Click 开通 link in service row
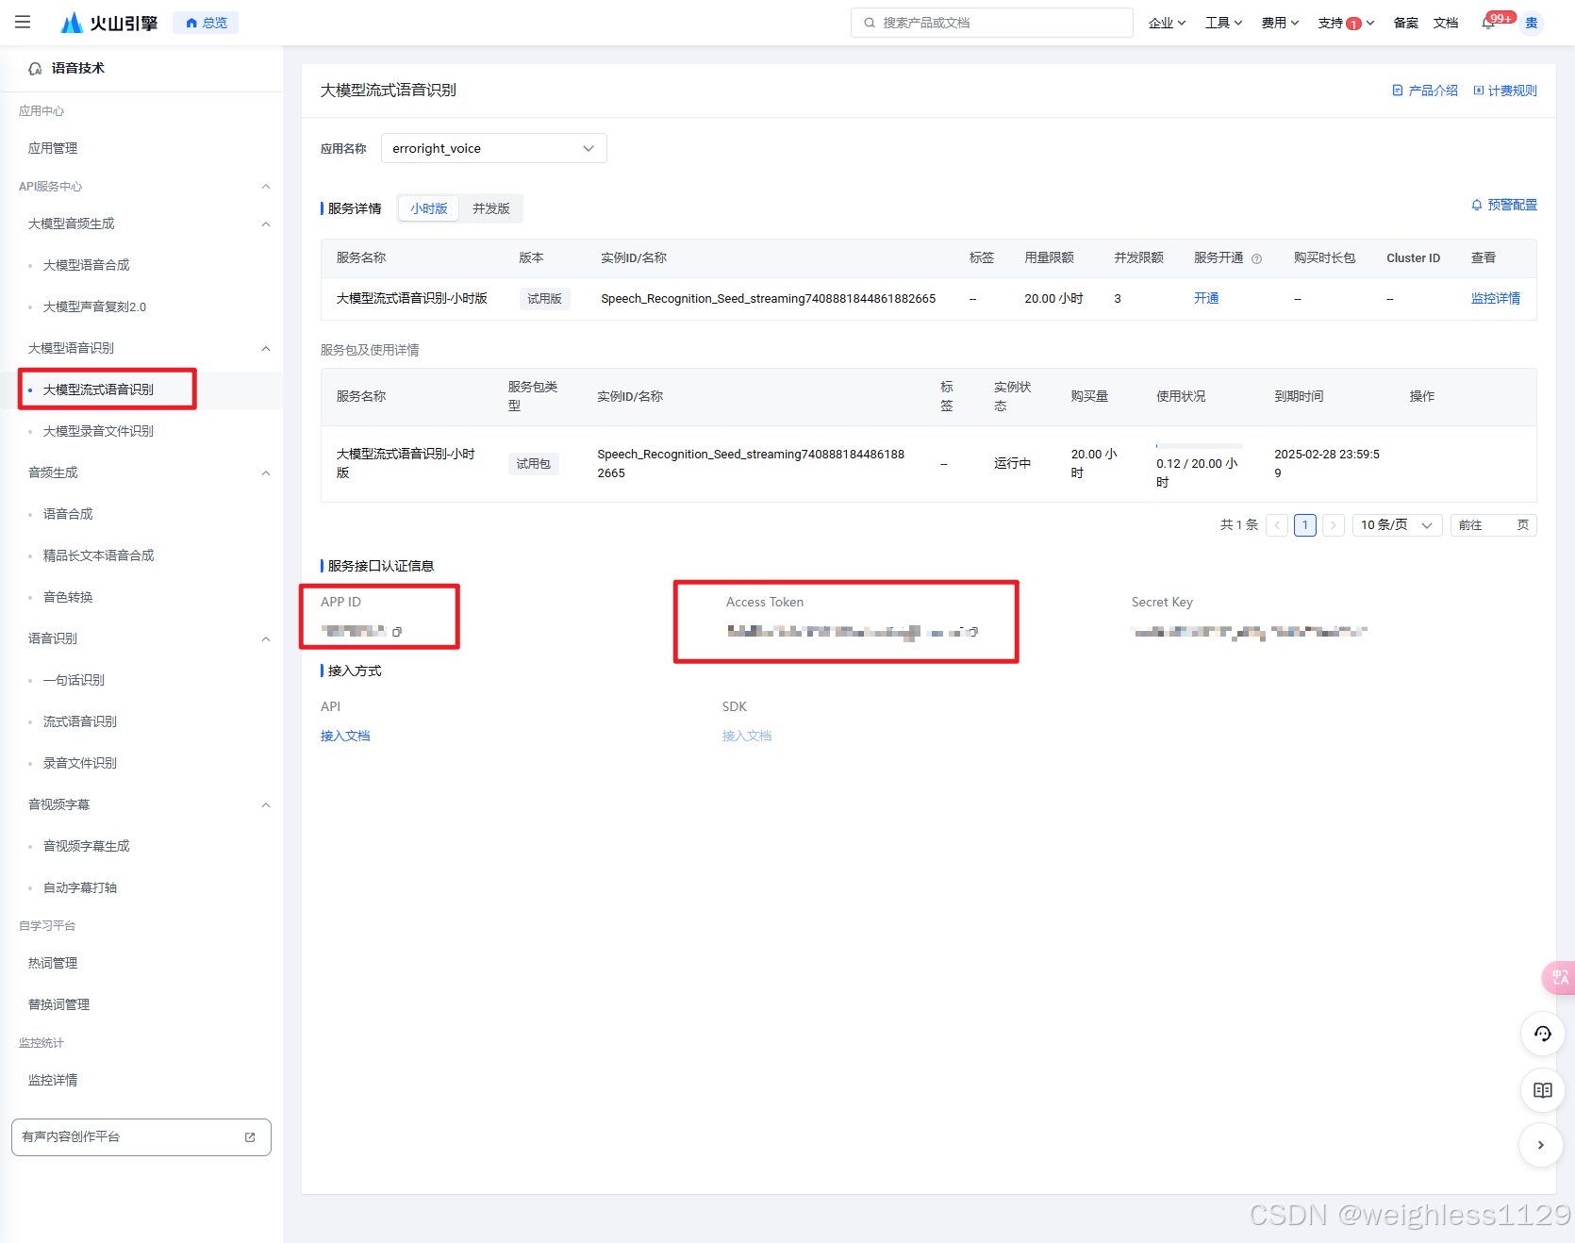The width and height of the screenshot is (1575, 1243). tap(1206, 298)
